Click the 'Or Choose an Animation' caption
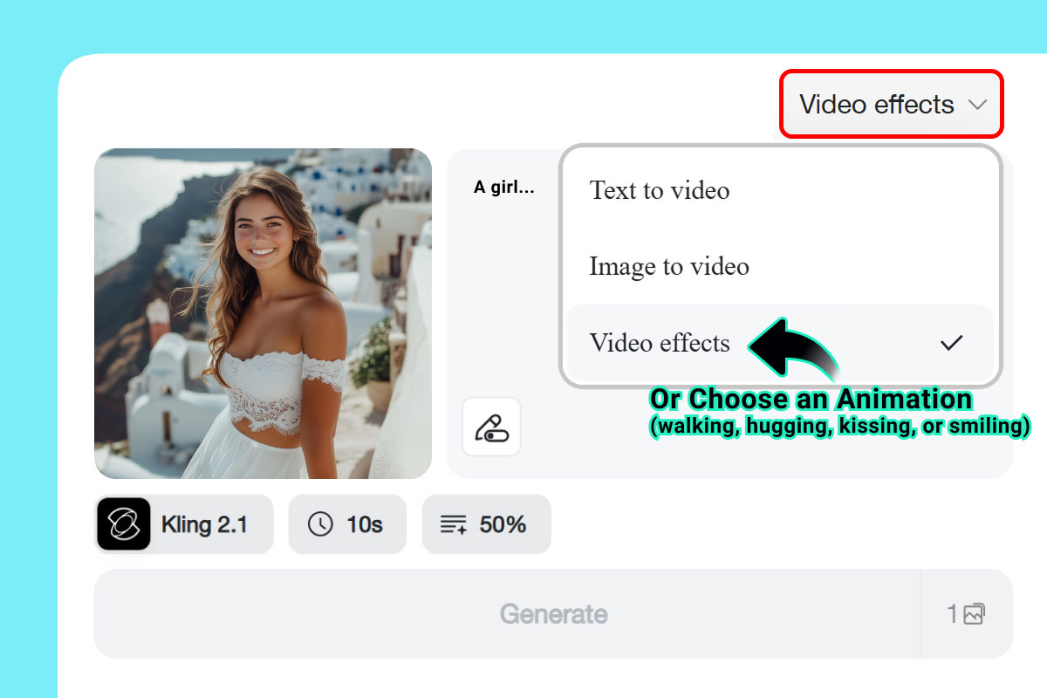This screenshot has width=1047, height=698. tap(811, 400)
